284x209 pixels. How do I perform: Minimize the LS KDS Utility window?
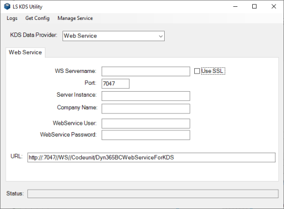[235, 7]
